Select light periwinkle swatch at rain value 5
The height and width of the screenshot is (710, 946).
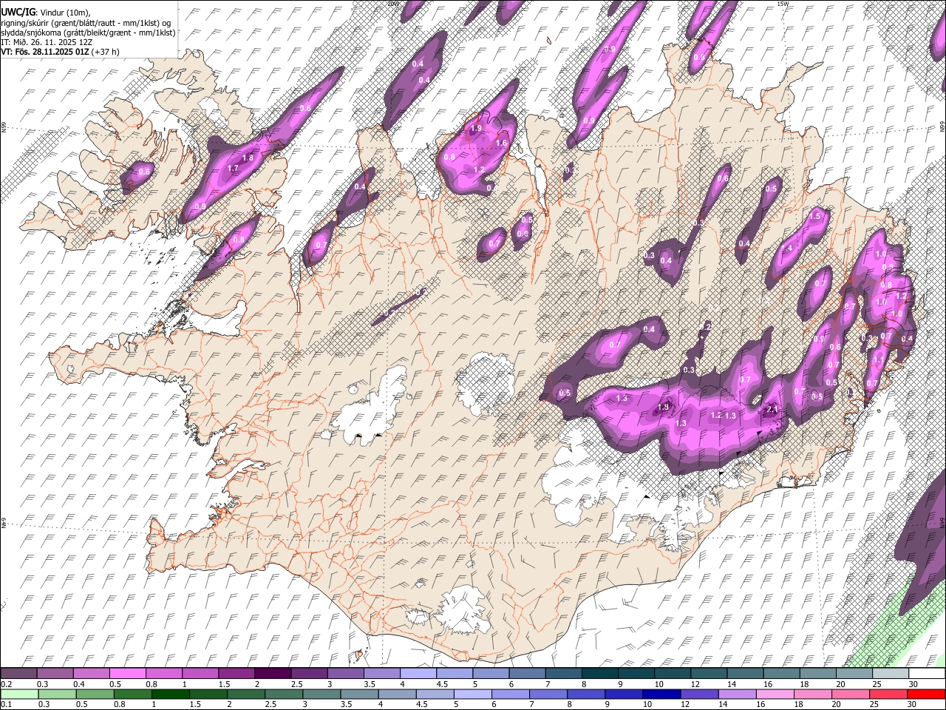(x=472, y=694)
